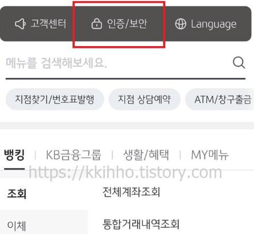Switch to KB금융그룹 tab
The height and width of the screenshot is (234, 254).
73,155
